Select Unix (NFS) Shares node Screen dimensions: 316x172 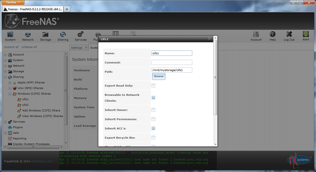(x=30, y=88)
